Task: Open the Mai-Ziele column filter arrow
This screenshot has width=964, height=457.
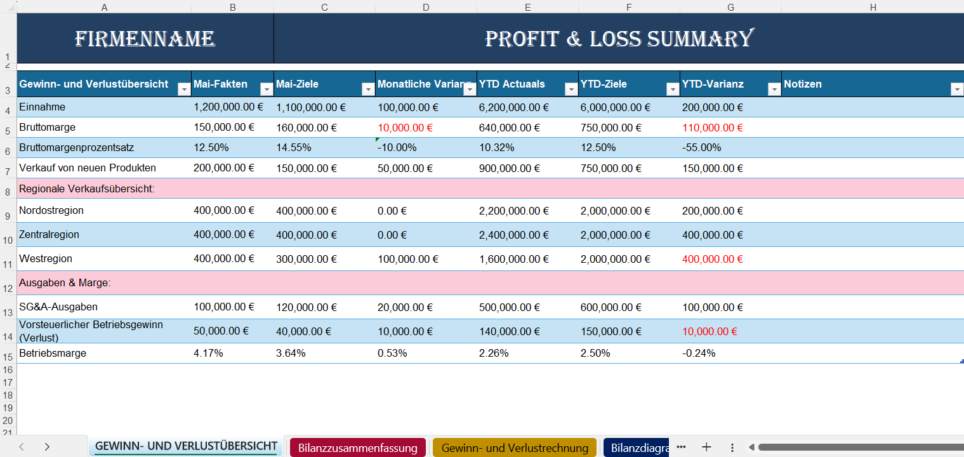Action: click(x=367, y=89)
